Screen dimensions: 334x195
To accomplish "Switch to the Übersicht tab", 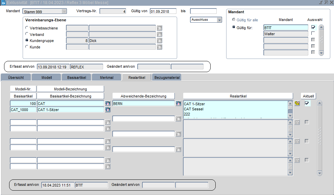I will coord(16,78).
